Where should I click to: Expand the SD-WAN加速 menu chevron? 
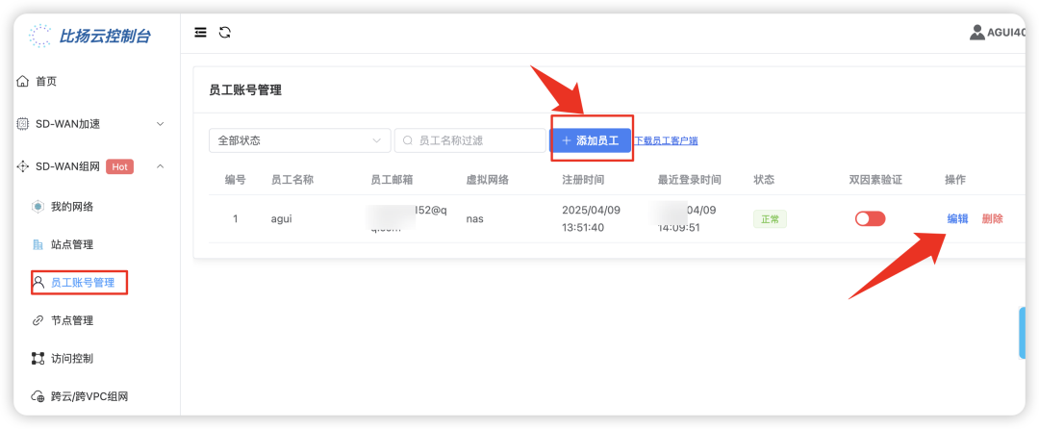coord(160,124)
